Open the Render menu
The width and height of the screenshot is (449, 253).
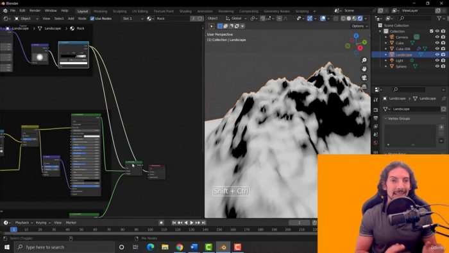coord(35,11)
